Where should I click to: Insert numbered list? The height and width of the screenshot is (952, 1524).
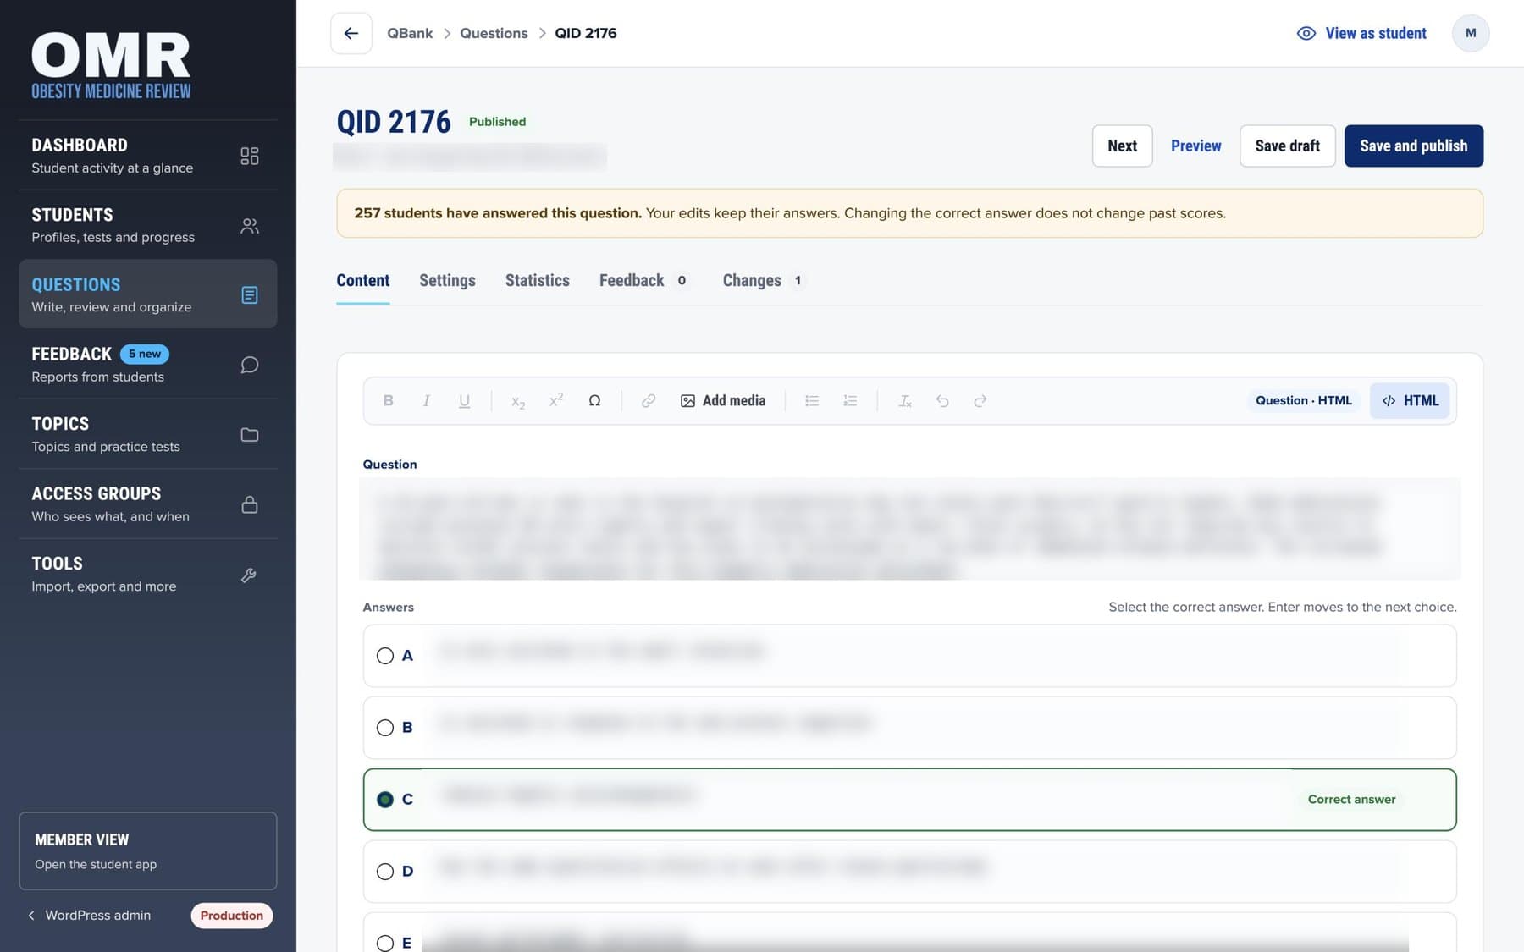[x=850, y=400]
